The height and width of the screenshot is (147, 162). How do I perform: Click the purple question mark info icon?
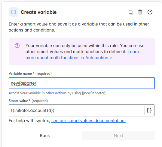pyautogui.click(x=17, y=46)
